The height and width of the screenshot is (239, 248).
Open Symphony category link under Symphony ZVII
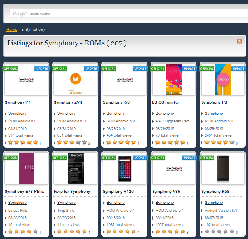tap(67, 113)
